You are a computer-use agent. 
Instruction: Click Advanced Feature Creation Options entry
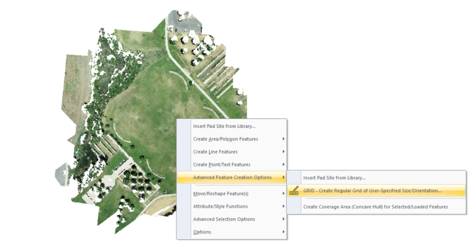232,178
